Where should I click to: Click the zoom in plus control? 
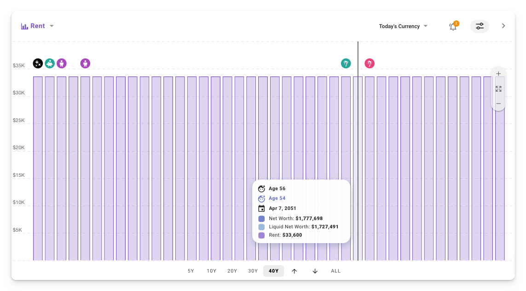coord(498,74)
